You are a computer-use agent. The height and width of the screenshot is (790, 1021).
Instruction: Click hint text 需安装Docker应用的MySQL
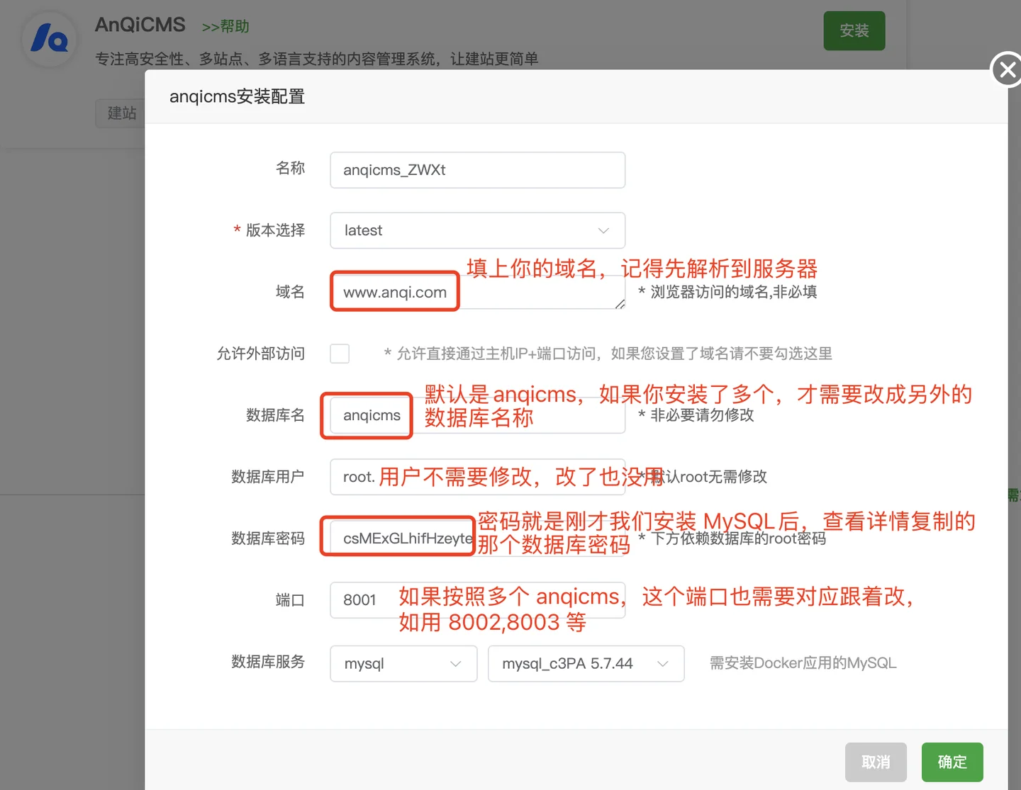(803, 663)
